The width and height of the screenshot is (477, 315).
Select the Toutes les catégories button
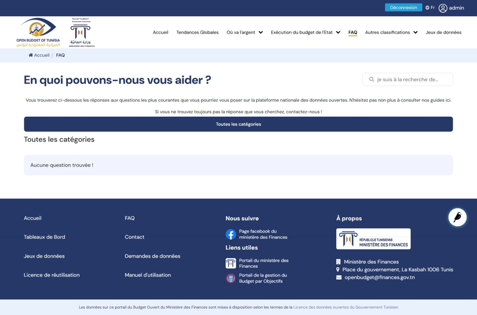point(238,124)
